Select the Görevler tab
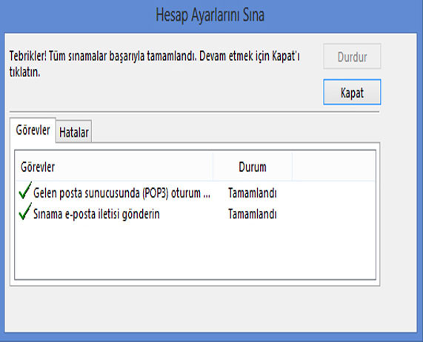Viewport: 423px width, 342px height. pos(33,130)
